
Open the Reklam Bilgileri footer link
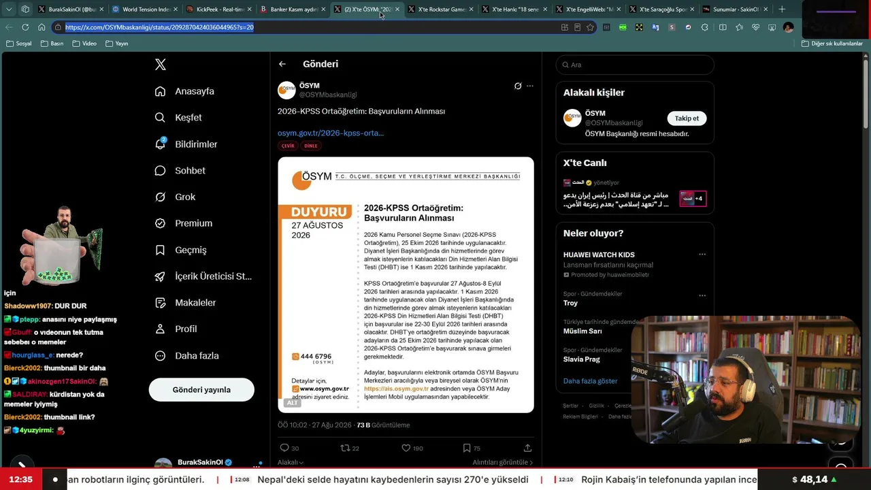[580, 416]
